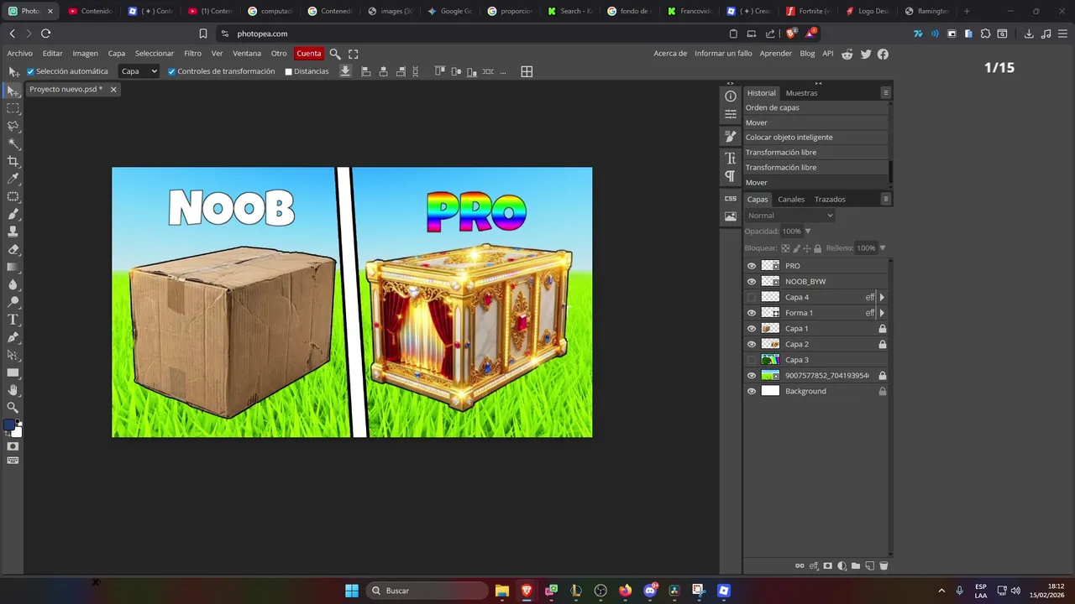Viewport: 1075px width, 604px height.
Task: Open the Brush settings panel icon
Action: pos(731,136)
